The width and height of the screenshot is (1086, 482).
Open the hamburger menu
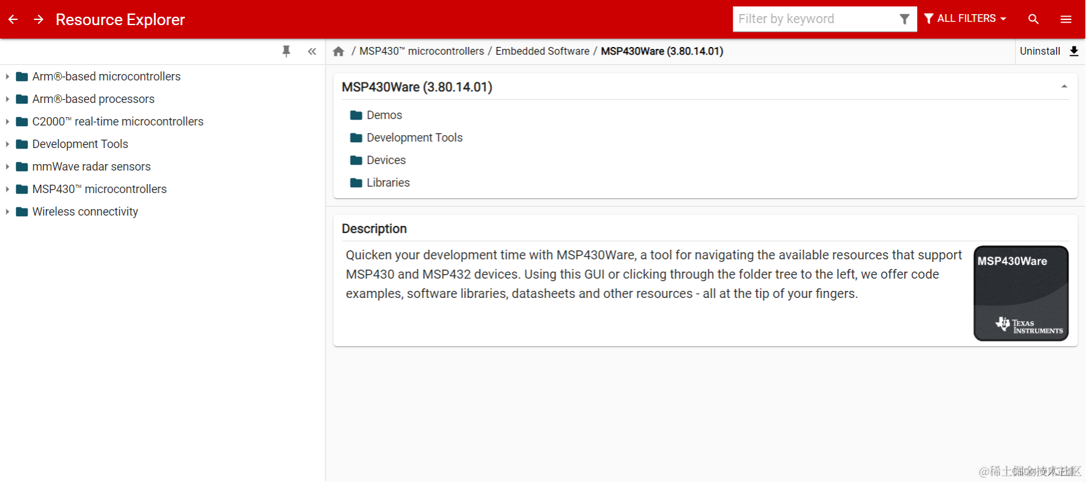(x=1066, y=19)
